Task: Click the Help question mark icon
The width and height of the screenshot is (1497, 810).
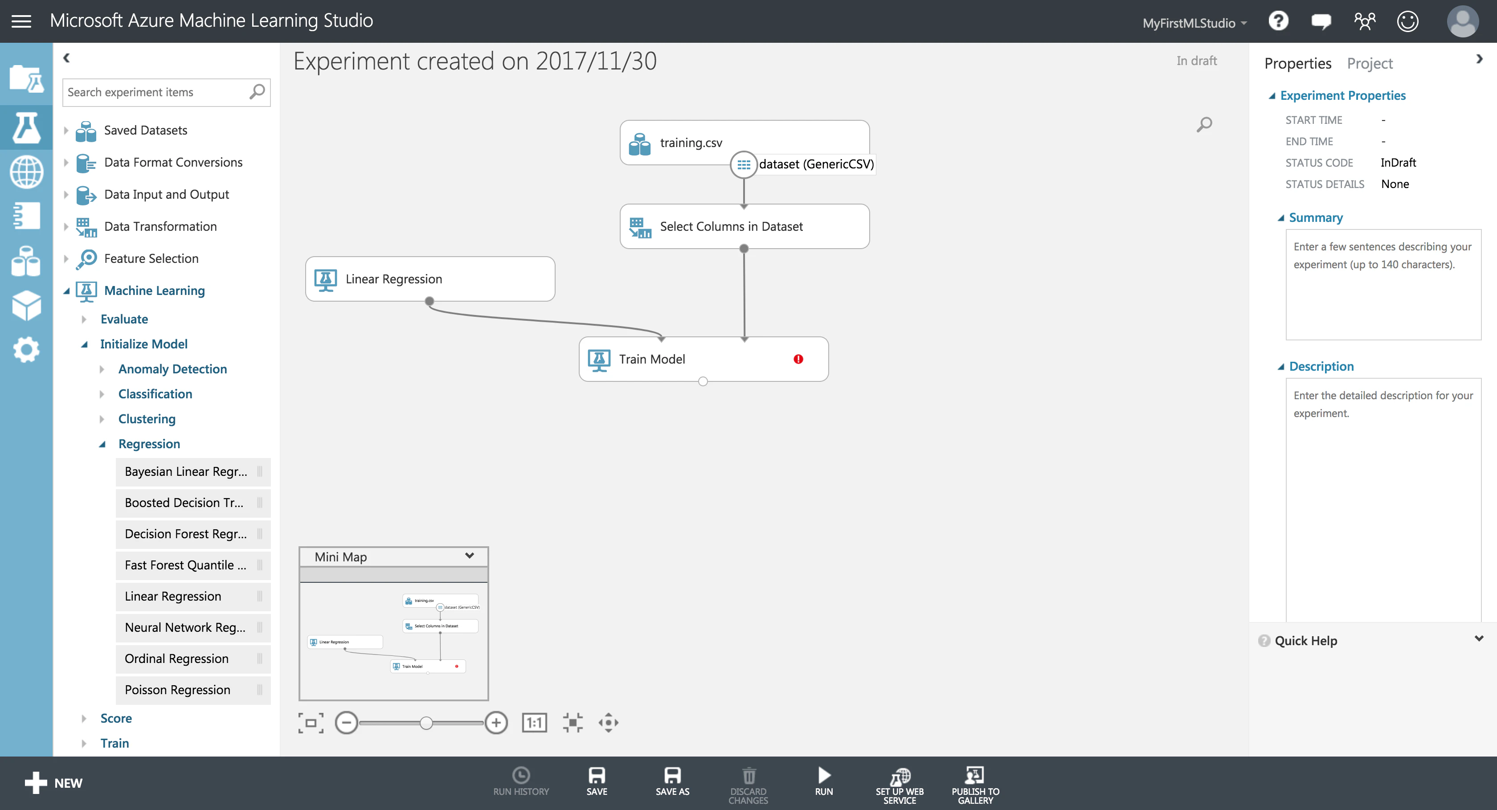Action: (x=1278, y=21)
